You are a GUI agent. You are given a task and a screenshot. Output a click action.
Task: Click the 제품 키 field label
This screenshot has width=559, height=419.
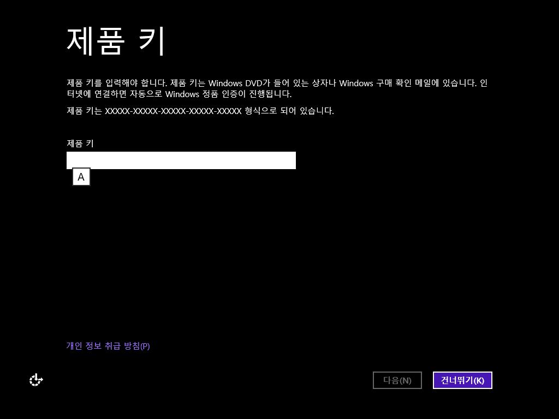80,143
